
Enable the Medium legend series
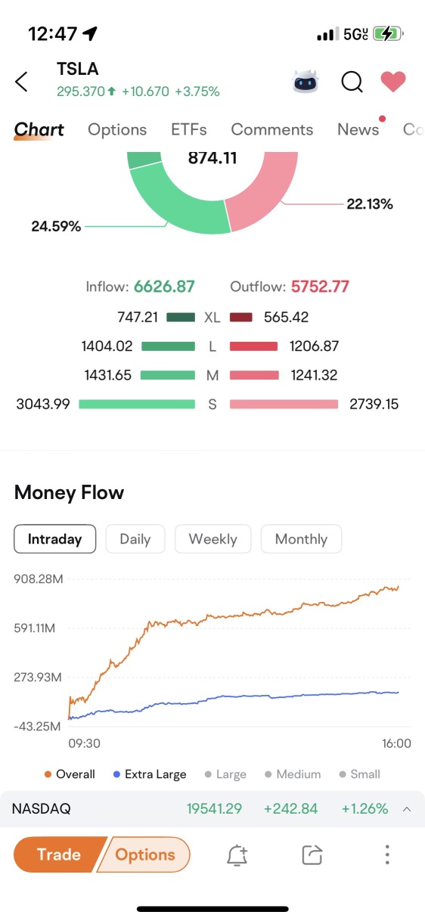tap(293, 774)
